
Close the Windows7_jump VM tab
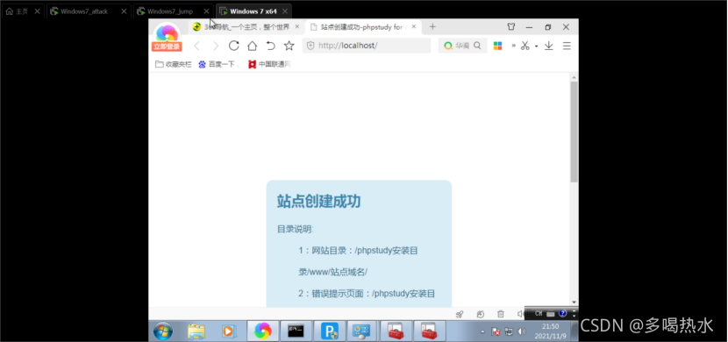[x=207, y=11]
